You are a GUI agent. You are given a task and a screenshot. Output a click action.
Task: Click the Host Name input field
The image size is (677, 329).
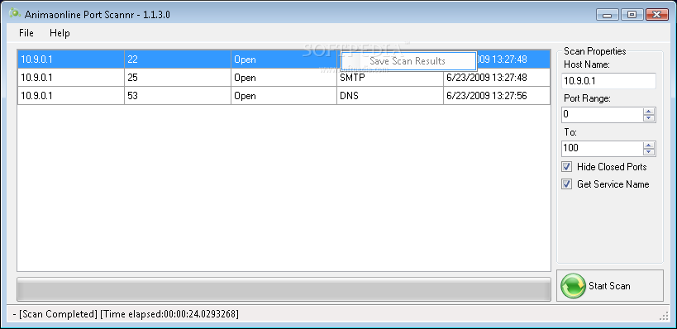coord(608,81)
